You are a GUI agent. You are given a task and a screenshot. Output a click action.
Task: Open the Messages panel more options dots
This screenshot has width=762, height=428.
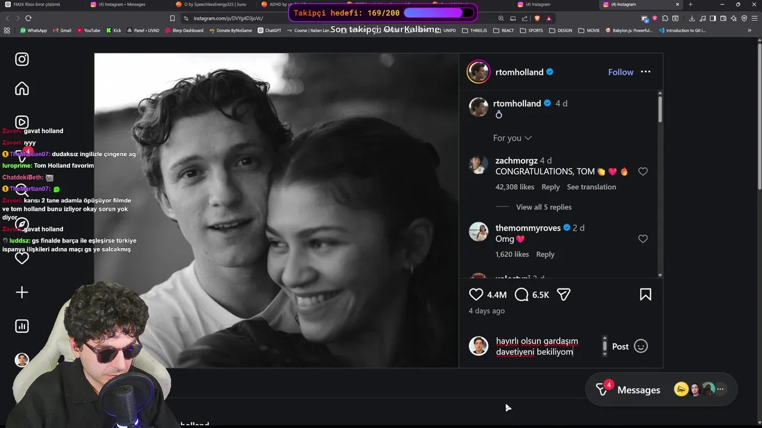click(720, 389)
